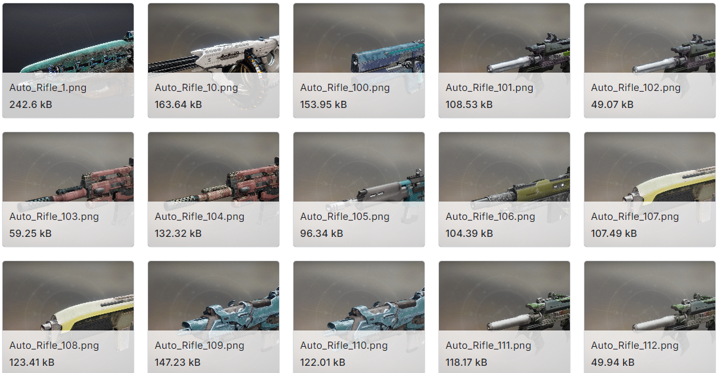The image size is (718, 373).
Task: Select the Auto_Rifle_111.png thumbnail
Action: coord(504,317)
